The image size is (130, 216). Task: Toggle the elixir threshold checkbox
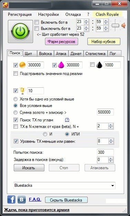click(55, 65)
